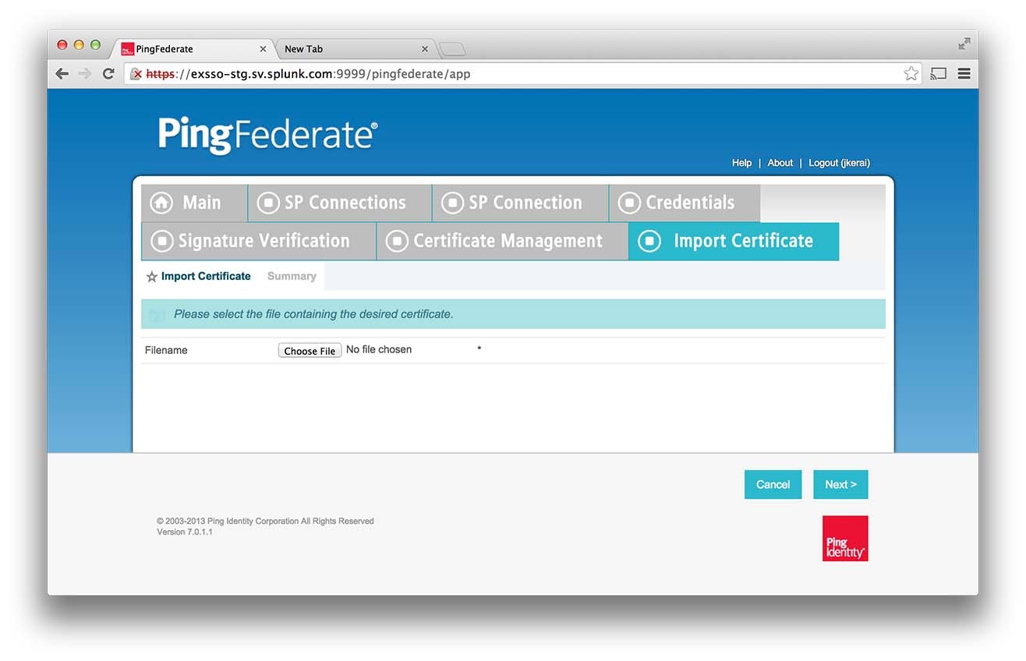Select the PingFederate browser tab
This screenshot has height=661, width=1026.
(x=193, y=48)
